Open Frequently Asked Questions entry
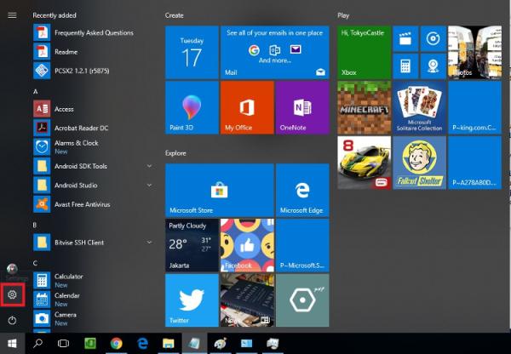 (94, 33)
